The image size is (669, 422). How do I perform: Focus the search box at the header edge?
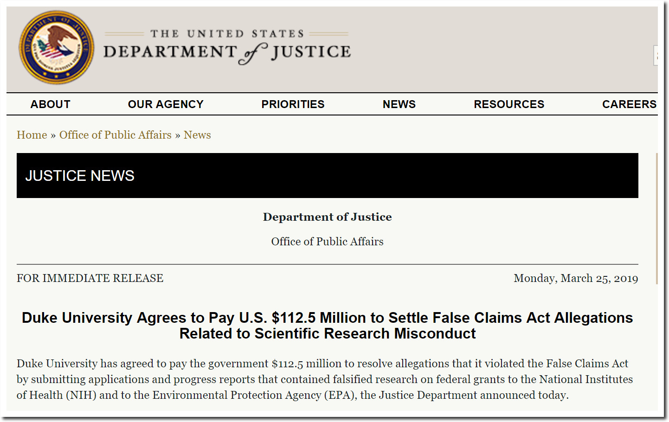tap(656, 56)
